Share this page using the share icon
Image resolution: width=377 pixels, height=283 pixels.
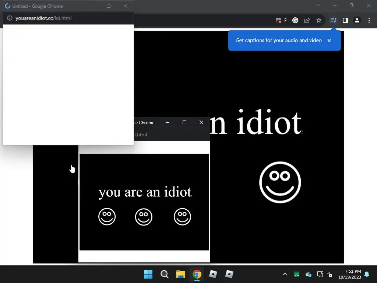(307, 21)
